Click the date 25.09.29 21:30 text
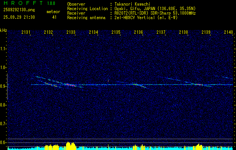236x150 pixels. click(x=19, y=17)
